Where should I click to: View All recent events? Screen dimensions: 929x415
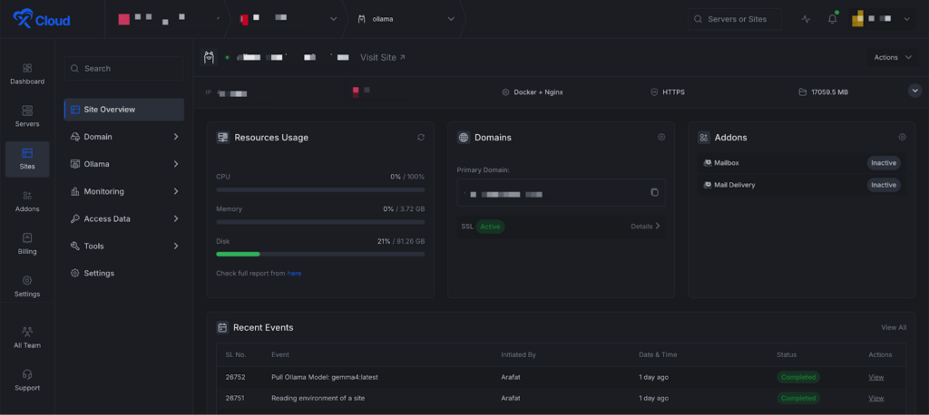coord(893,327)
